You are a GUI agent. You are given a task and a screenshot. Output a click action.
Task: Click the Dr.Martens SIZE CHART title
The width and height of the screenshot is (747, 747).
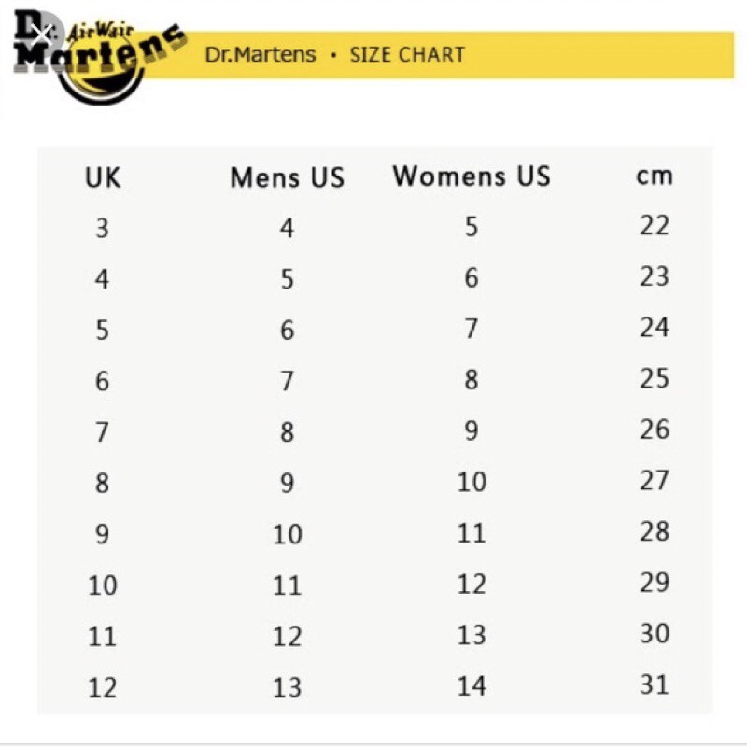[x=334, y=54]
